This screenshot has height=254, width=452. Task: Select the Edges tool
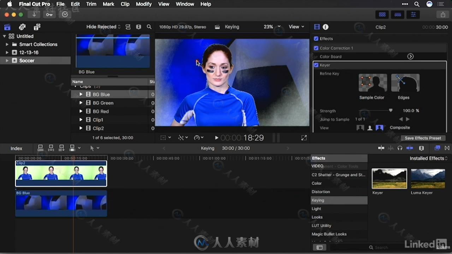pos(405,83)
